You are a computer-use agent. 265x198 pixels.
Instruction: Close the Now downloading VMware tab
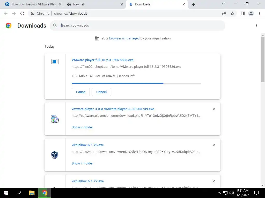point(60,4)
